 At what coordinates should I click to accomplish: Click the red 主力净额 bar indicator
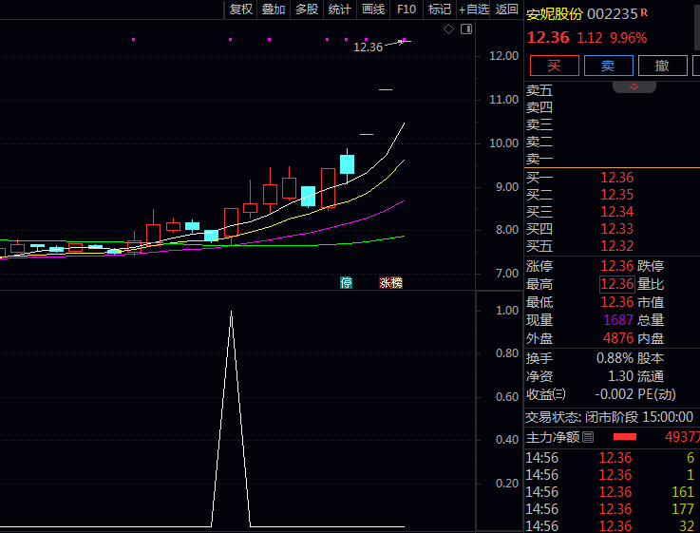click(x=624, y=437)
